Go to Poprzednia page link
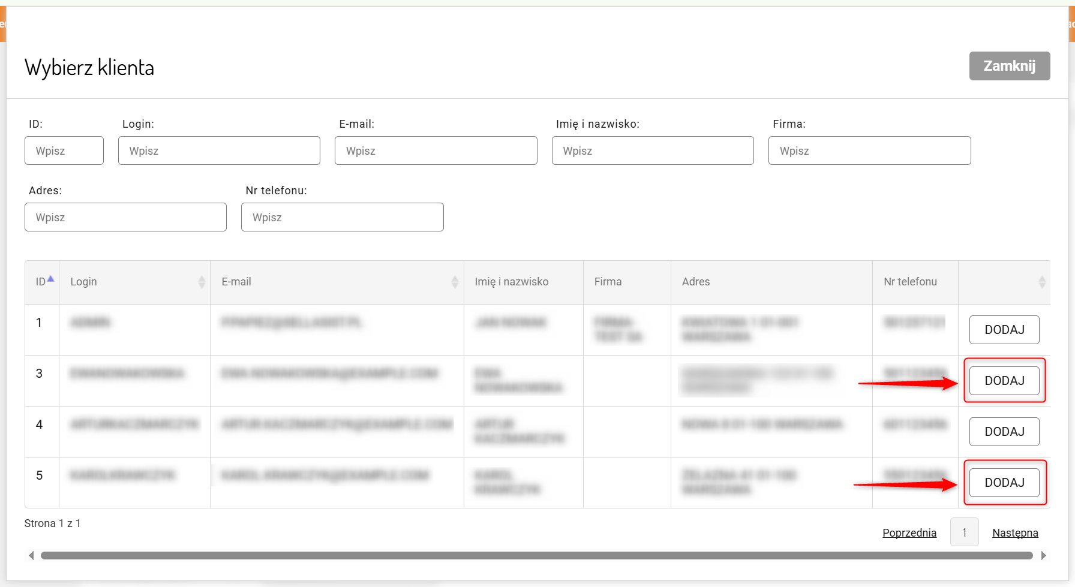This screenshot has height=587, width=1075. [909, 532]
